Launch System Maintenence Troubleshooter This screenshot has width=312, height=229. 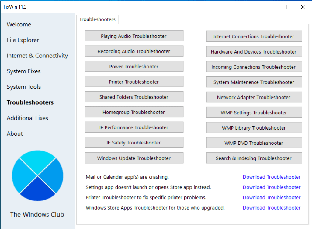[254, 82]
